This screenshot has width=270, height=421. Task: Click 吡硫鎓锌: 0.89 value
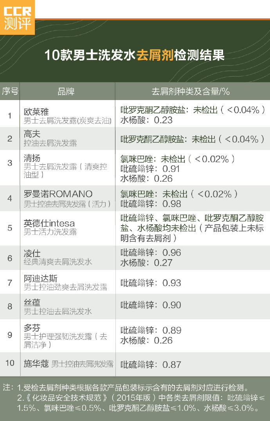coord(151,330)
